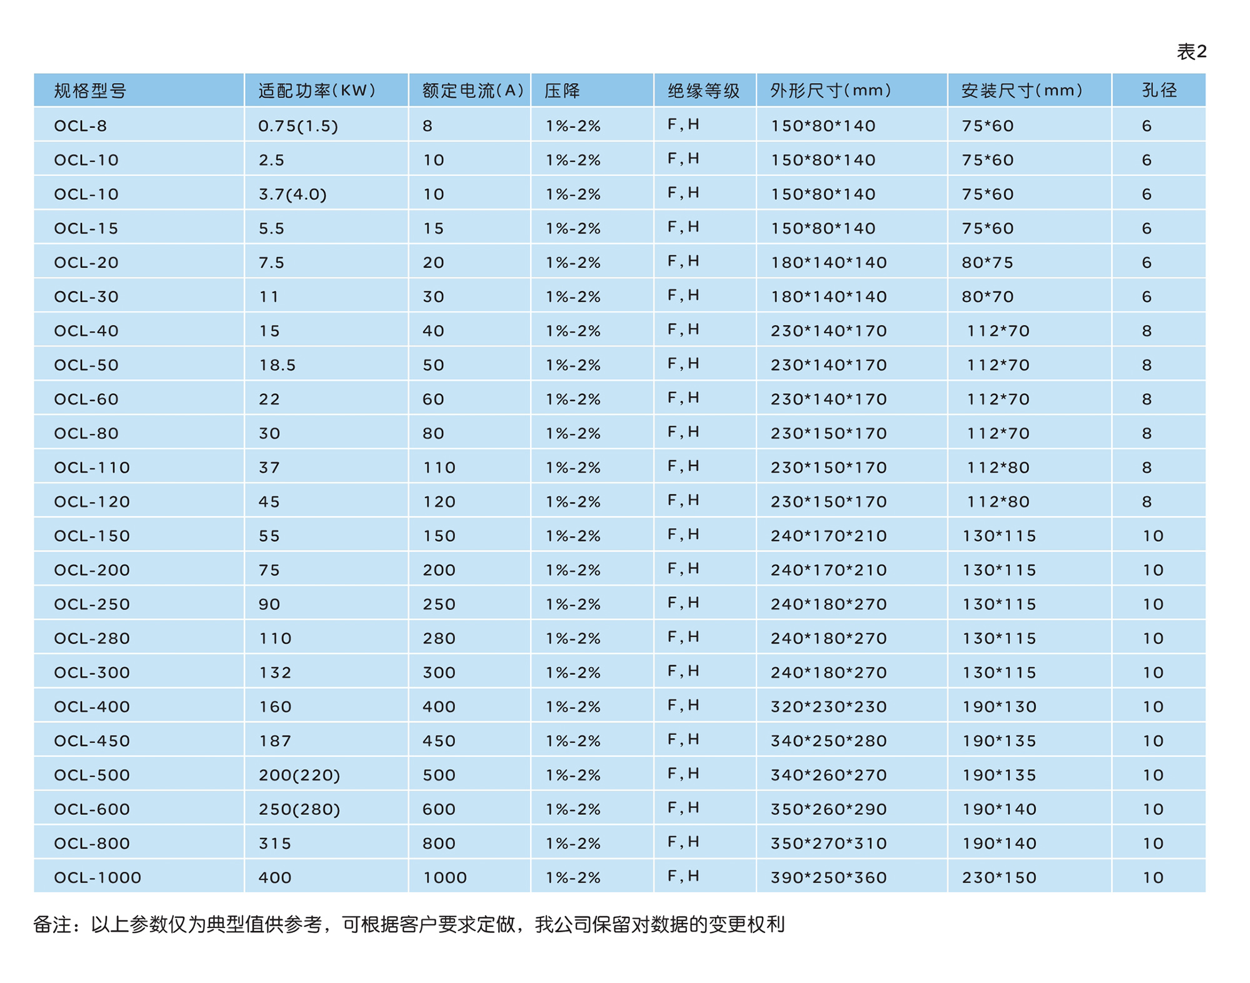The width and height of the screenshot is (1250, 983).
Task: Click the 表2 table label
Action: [x=1191, y=51]
